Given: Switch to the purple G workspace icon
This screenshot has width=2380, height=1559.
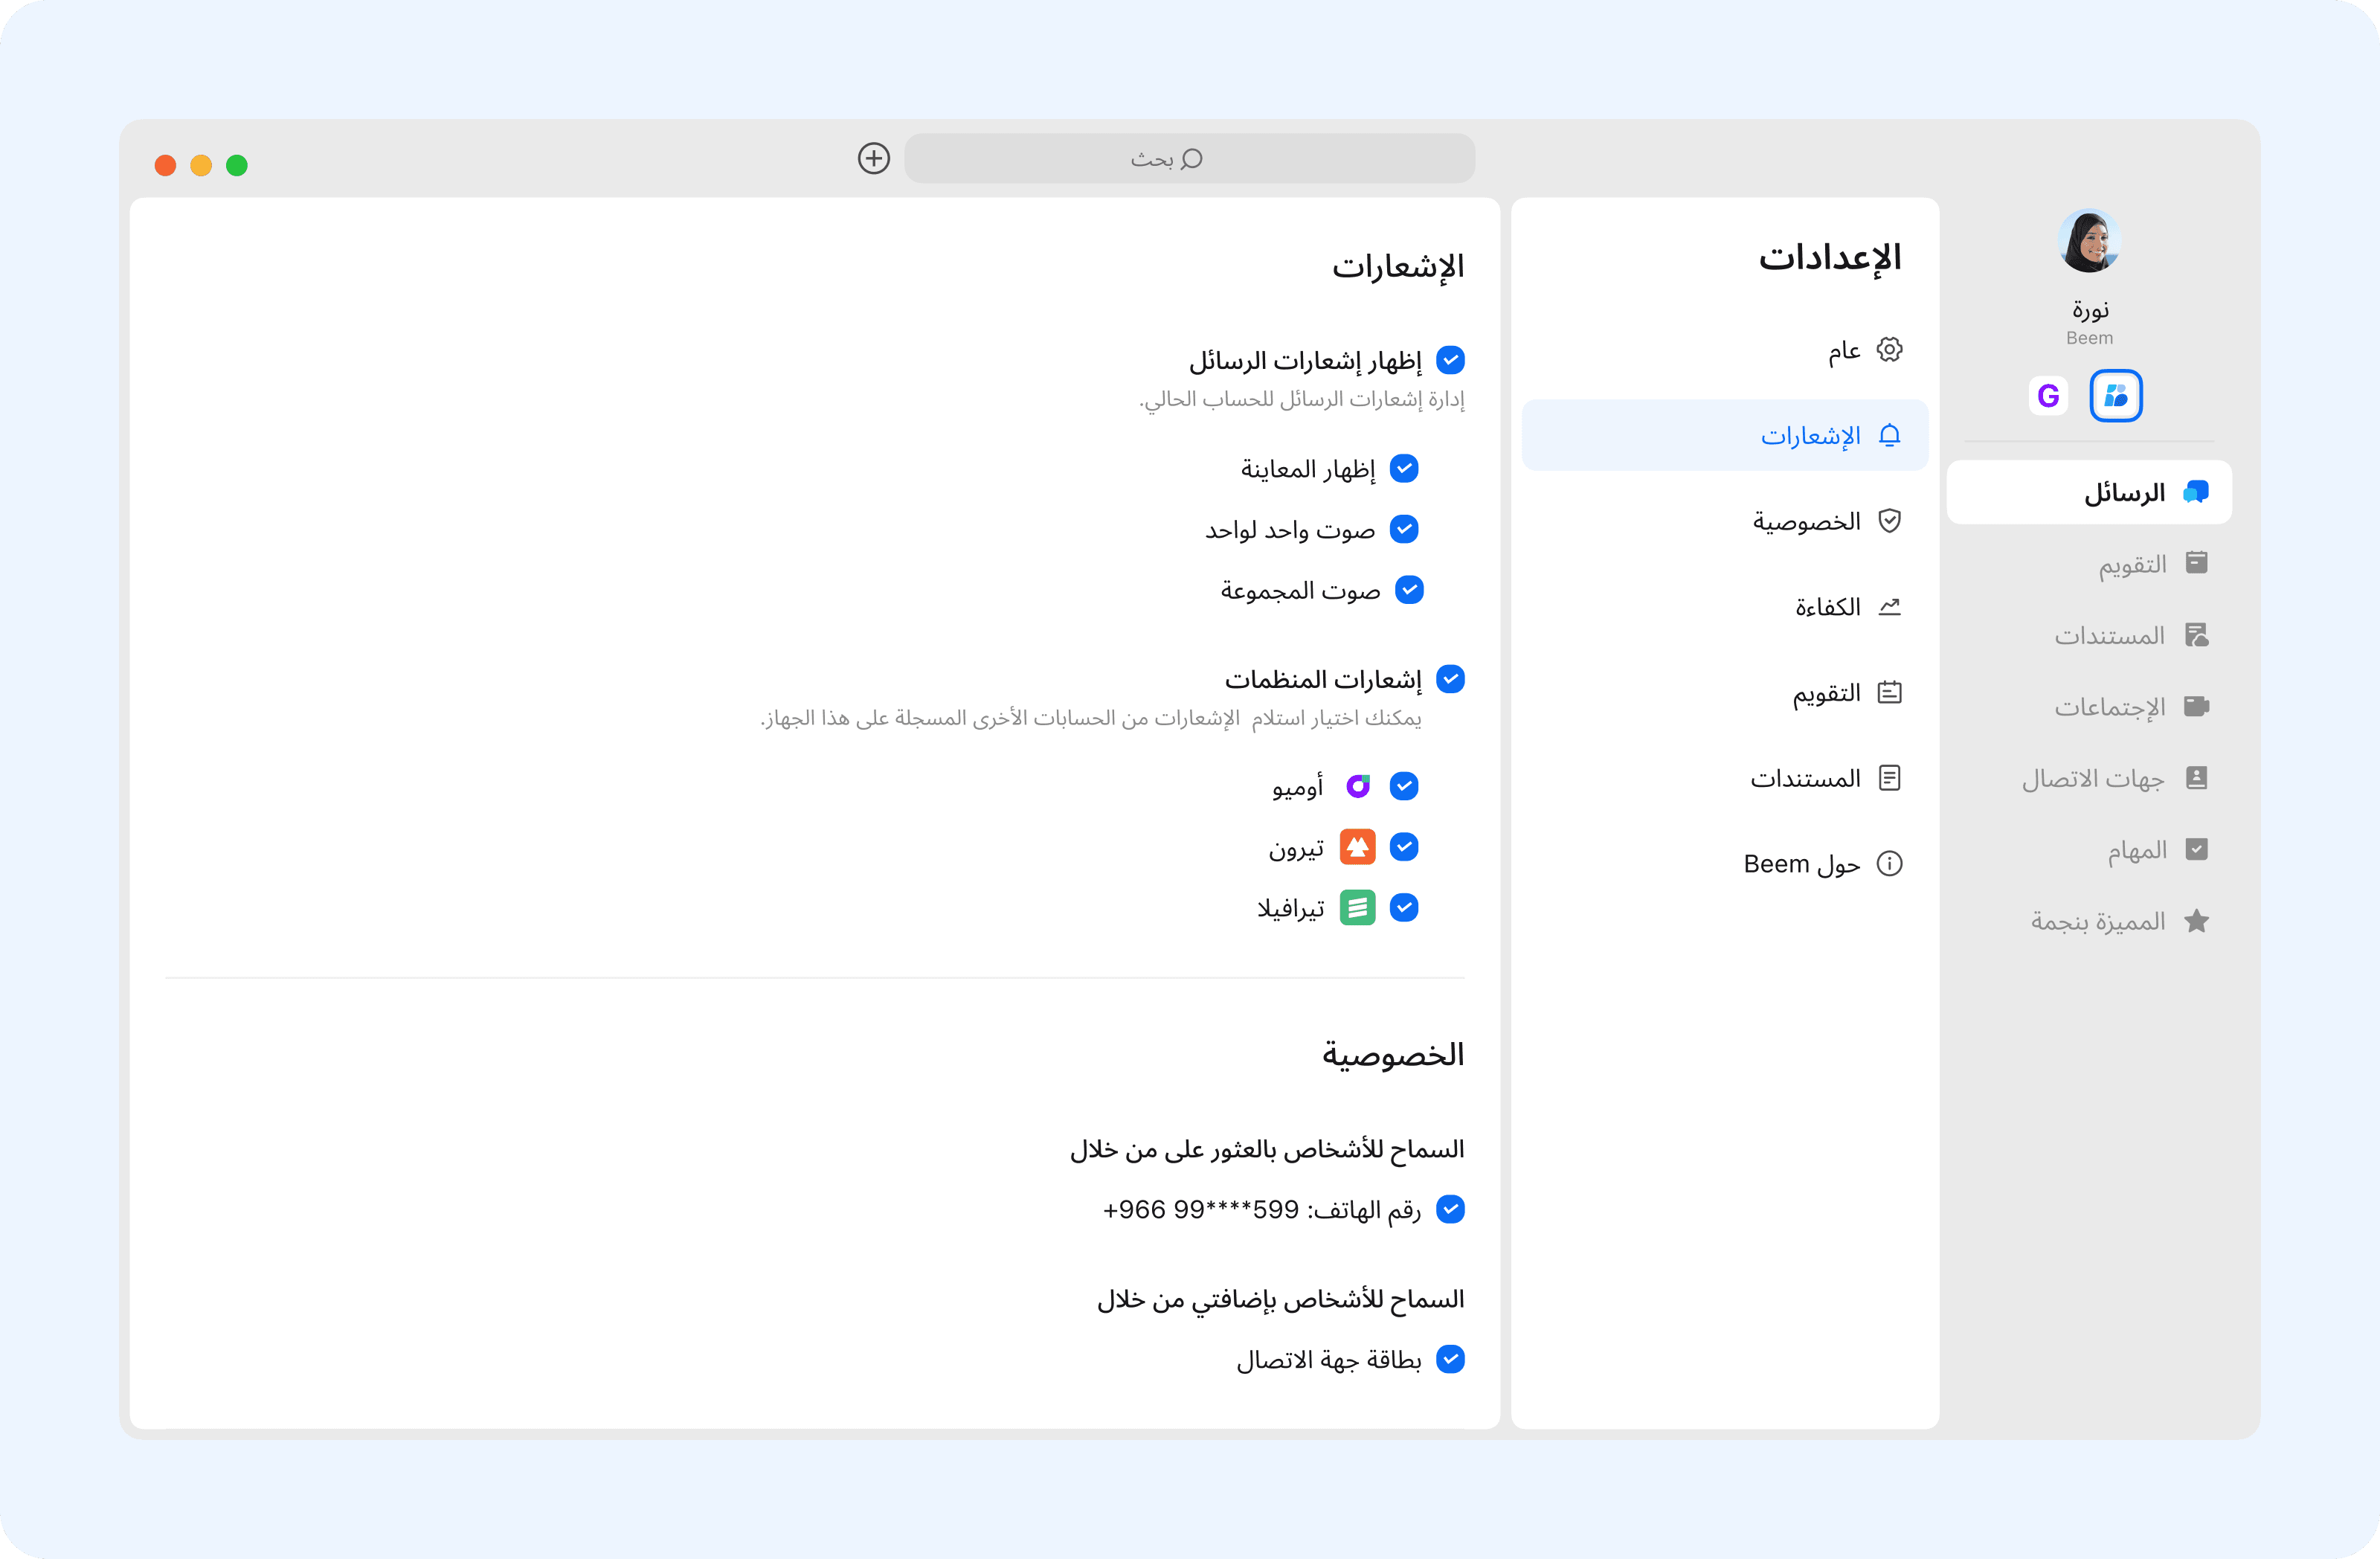Looking at the screenshot, I should pos(2048,396).
